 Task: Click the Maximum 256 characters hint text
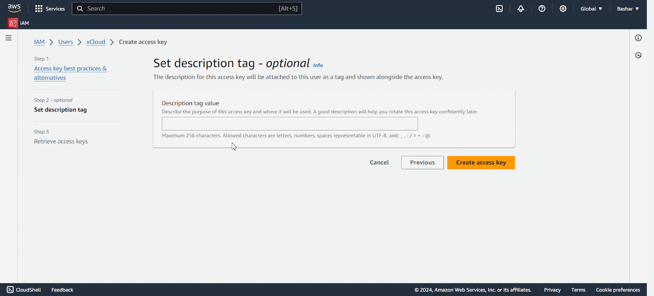[x=296, y=136]
